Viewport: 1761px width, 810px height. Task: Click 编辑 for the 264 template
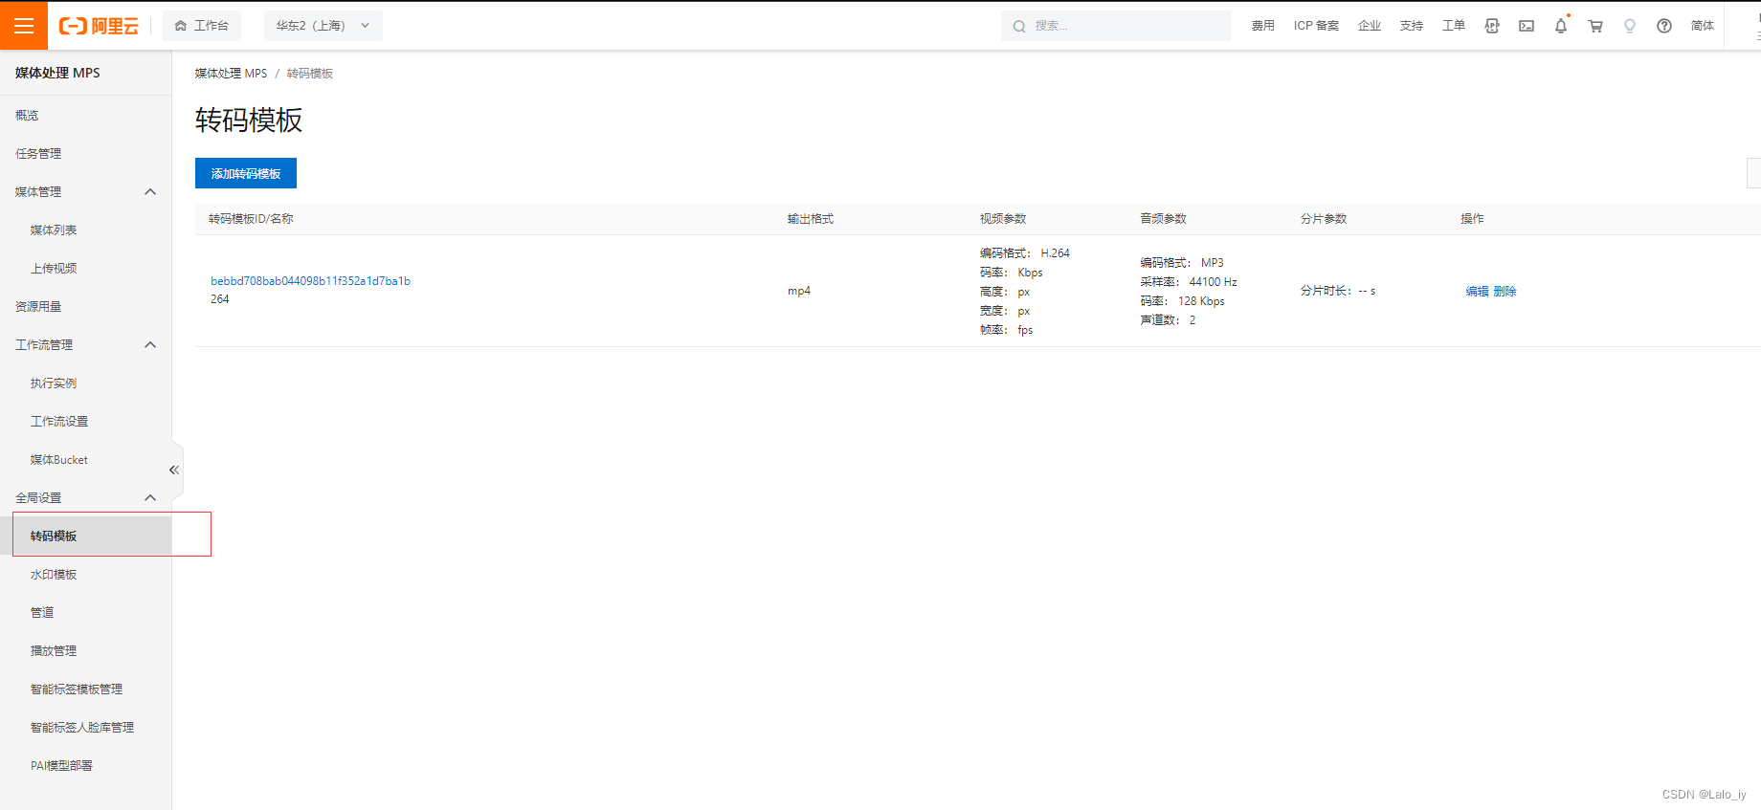click(1477, 292)
